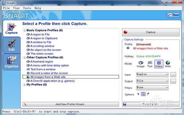
Task: Open the Filters dropdown showing None
Action: [x=152, y=88]
